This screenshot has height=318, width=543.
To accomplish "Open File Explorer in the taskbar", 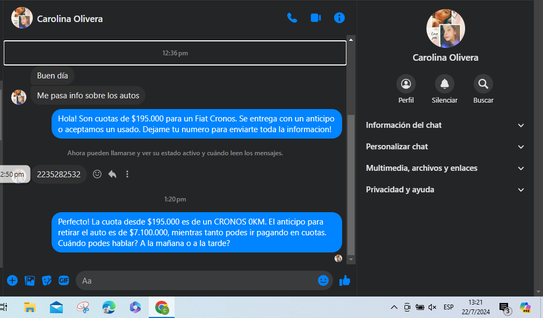I will pyautogui.click(x=30, y=307).
